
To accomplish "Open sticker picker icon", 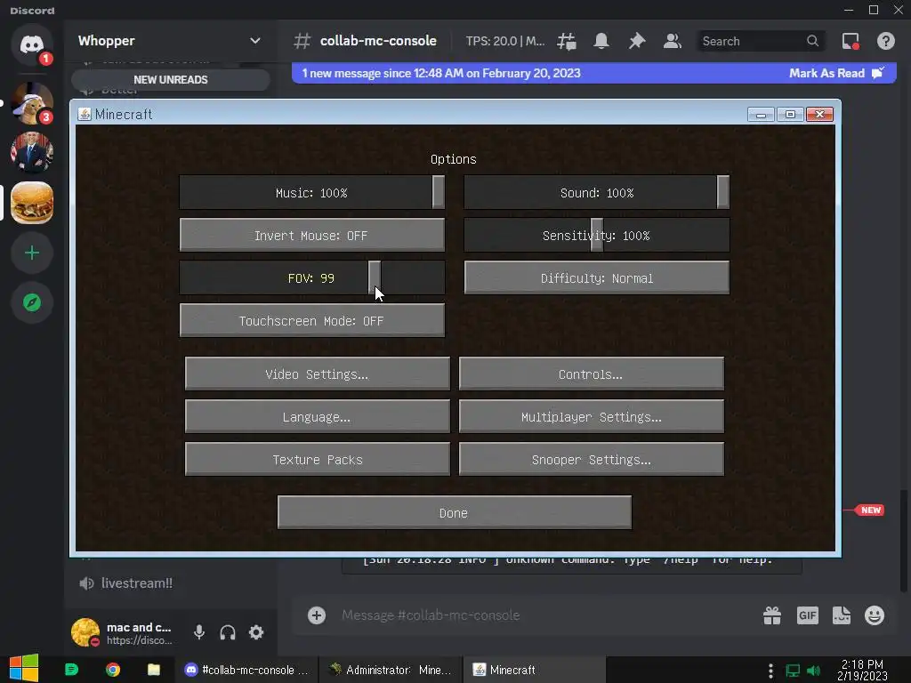I will point(842,615).
